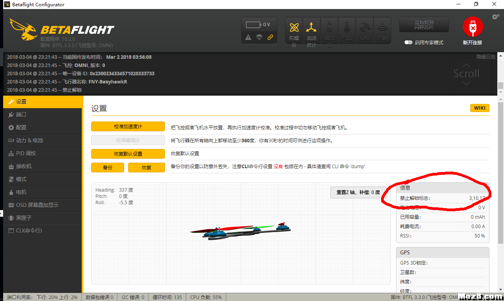
Task: Open the 电机 (Motors) tab
Action: [x=43, y=192]
